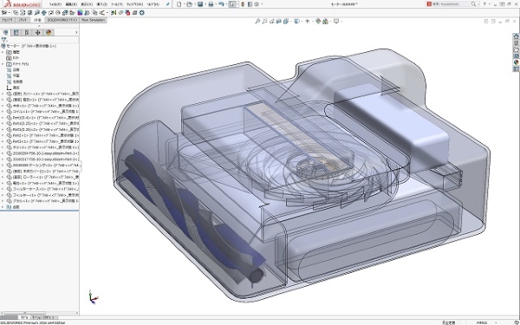
Task: Click the Undo icon
Action: point(221,4)
